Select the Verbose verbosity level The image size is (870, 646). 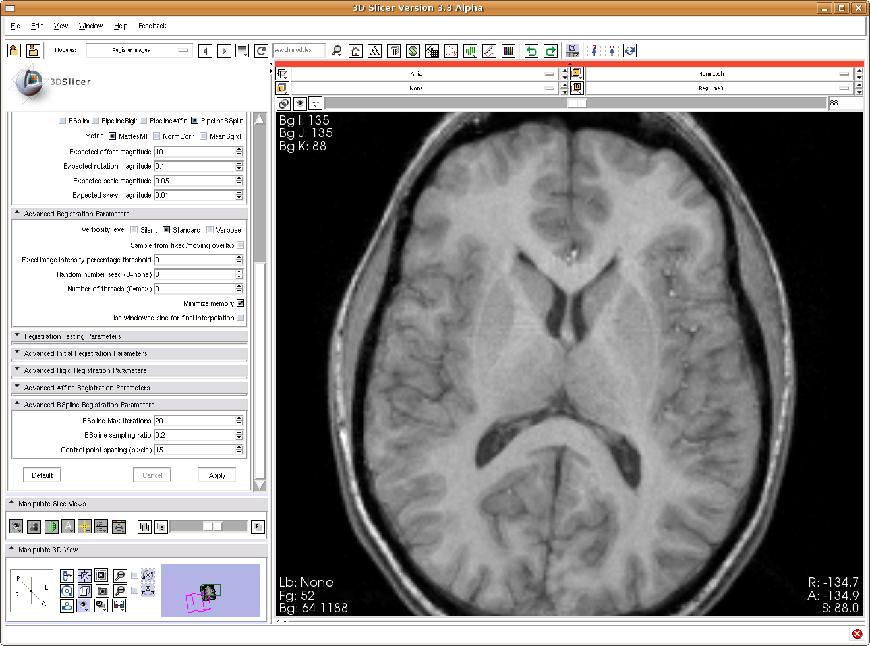[x=210, y=230]
